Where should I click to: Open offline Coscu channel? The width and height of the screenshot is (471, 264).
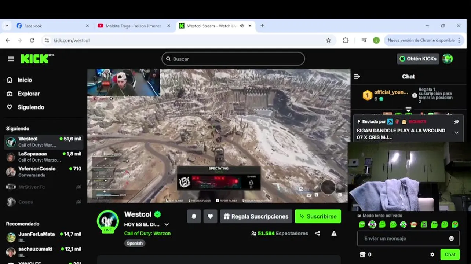pos(44,202)
